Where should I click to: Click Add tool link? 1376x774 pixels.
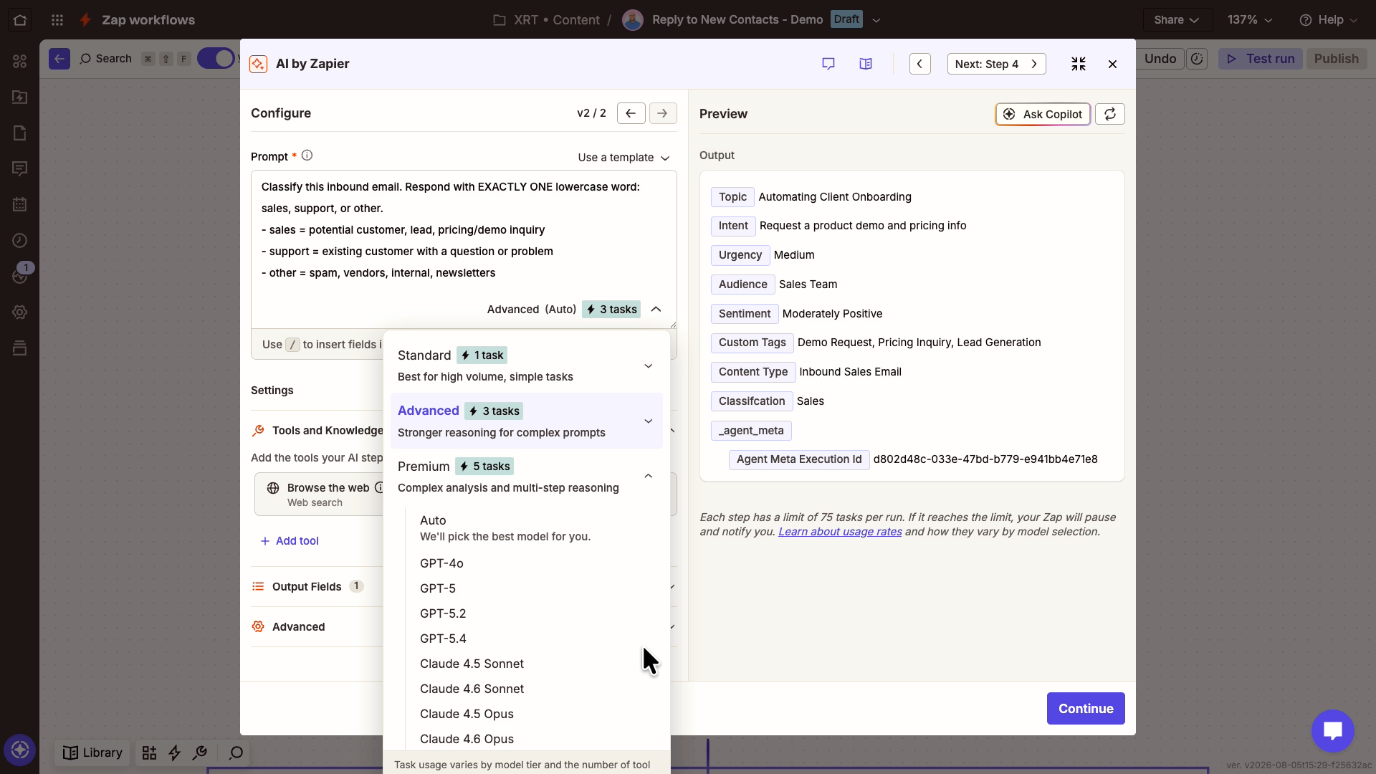coord(290,541)
